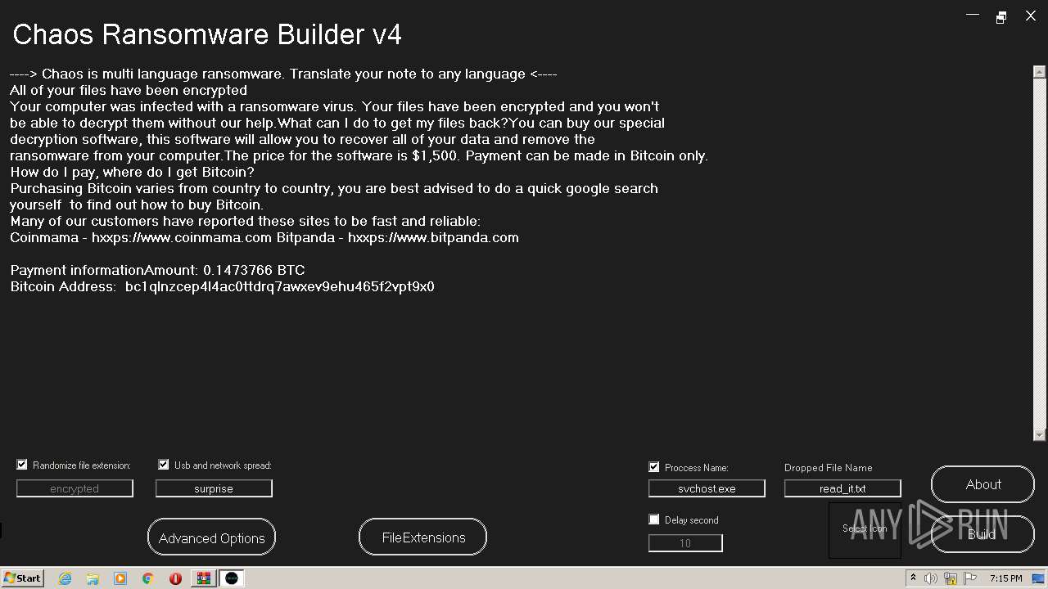Click the scrollbar up arrow

pyautogui.click(x=1040, y=72)
